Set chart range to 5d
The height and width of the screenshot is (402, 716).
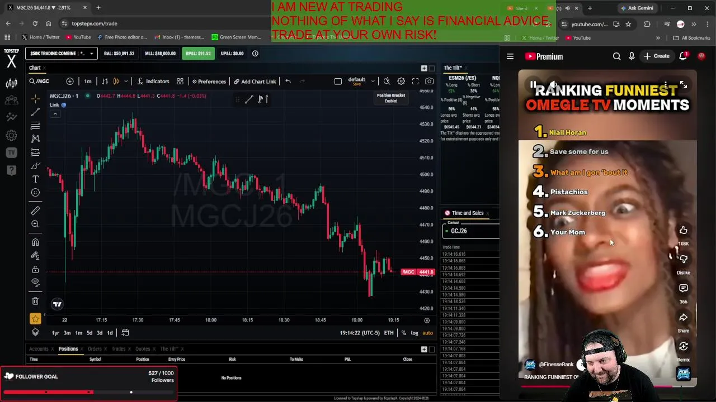(x=89, y=333)
